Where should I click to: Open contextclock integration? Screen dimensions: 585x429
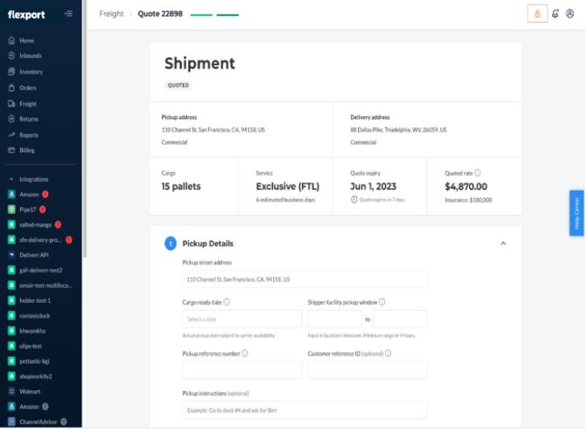click(35, 316)
